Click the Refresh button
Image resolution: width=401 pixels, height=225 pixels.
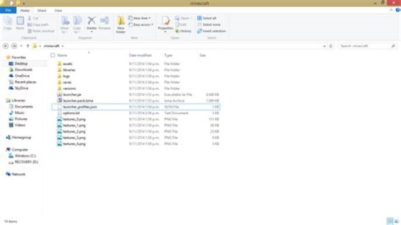coord(331,46)
